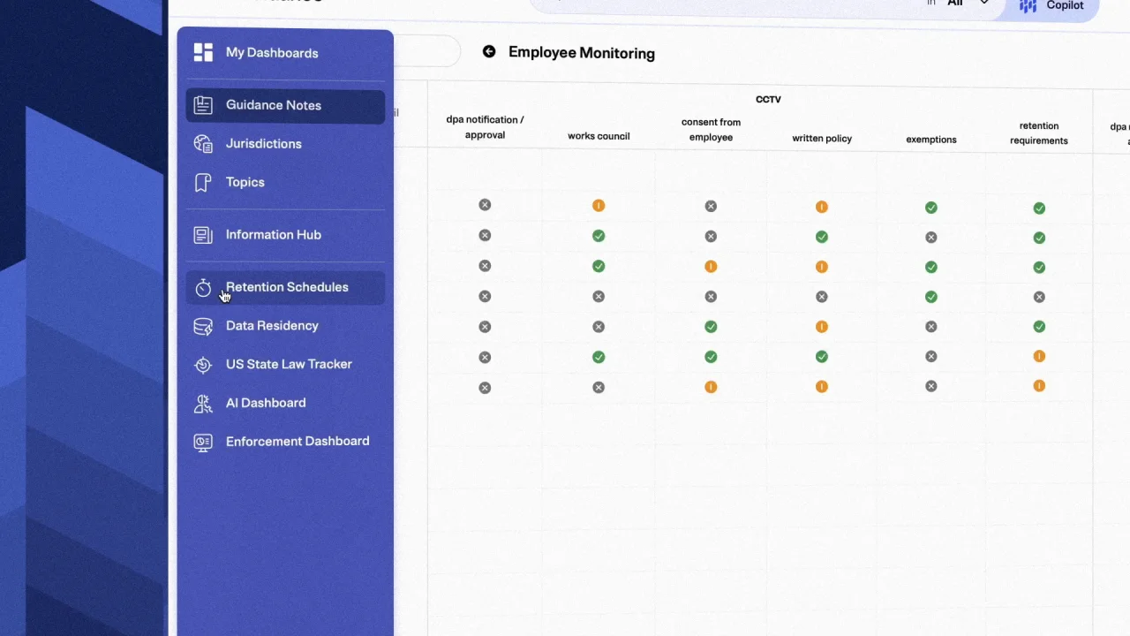Click first row orange works council status
The height and width of the screenshot is (636, 1130).
(x=599, y=206)
